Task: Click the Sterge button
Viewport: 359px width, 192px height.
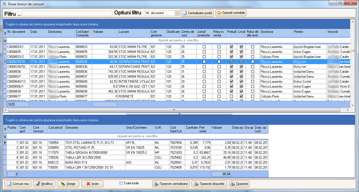Action: [68, 184]
